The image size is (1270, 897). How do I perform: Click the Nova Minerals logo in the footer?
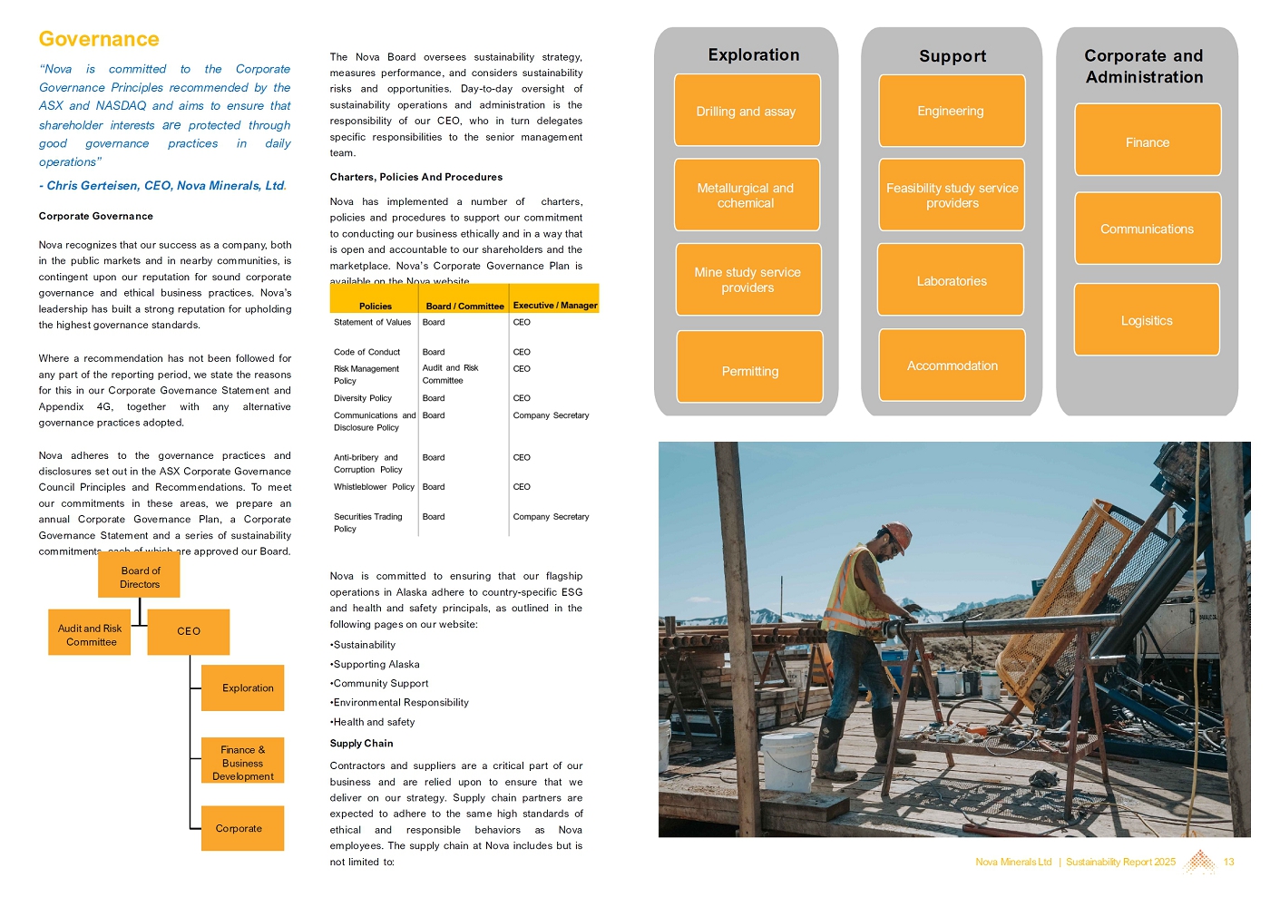[x=1200, y=862]
